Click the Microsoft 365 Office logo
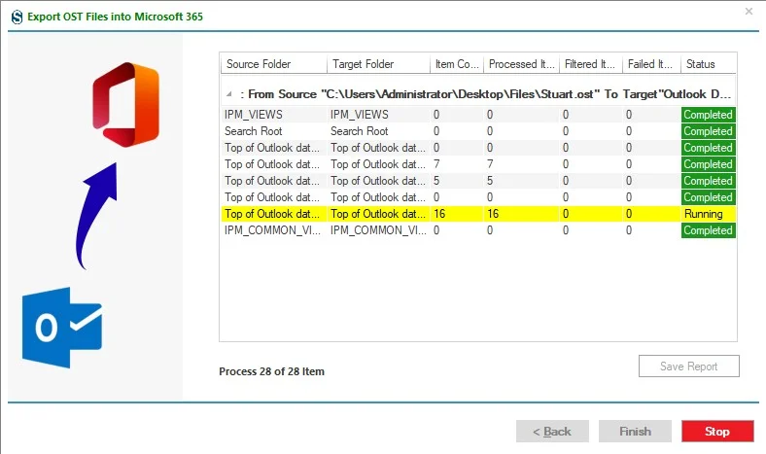 (126, 105)
